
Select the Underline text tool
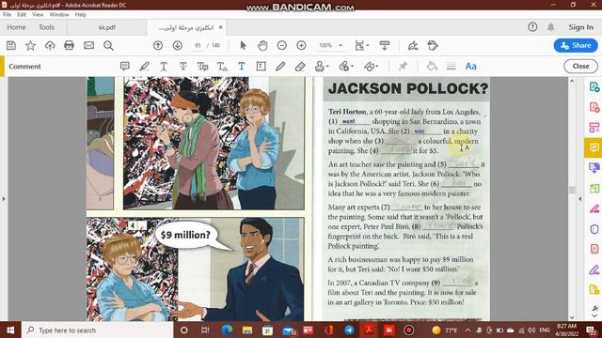coord(164,67)
